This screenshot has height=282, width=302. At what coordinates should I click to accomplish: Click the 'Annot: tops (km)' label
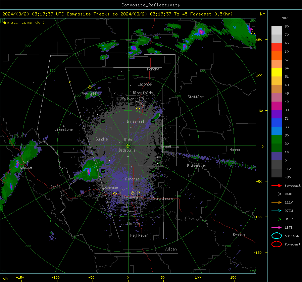(23, 22)
